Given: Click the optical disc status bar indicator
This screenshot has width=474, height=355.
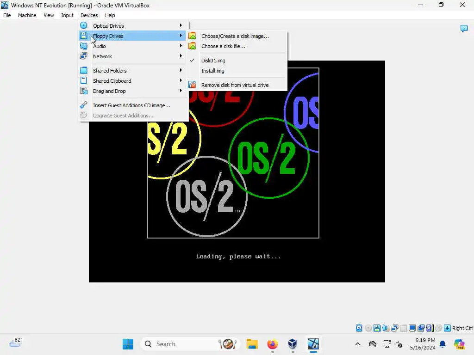Looking at the screenshot, I should (x=368, y=328).
